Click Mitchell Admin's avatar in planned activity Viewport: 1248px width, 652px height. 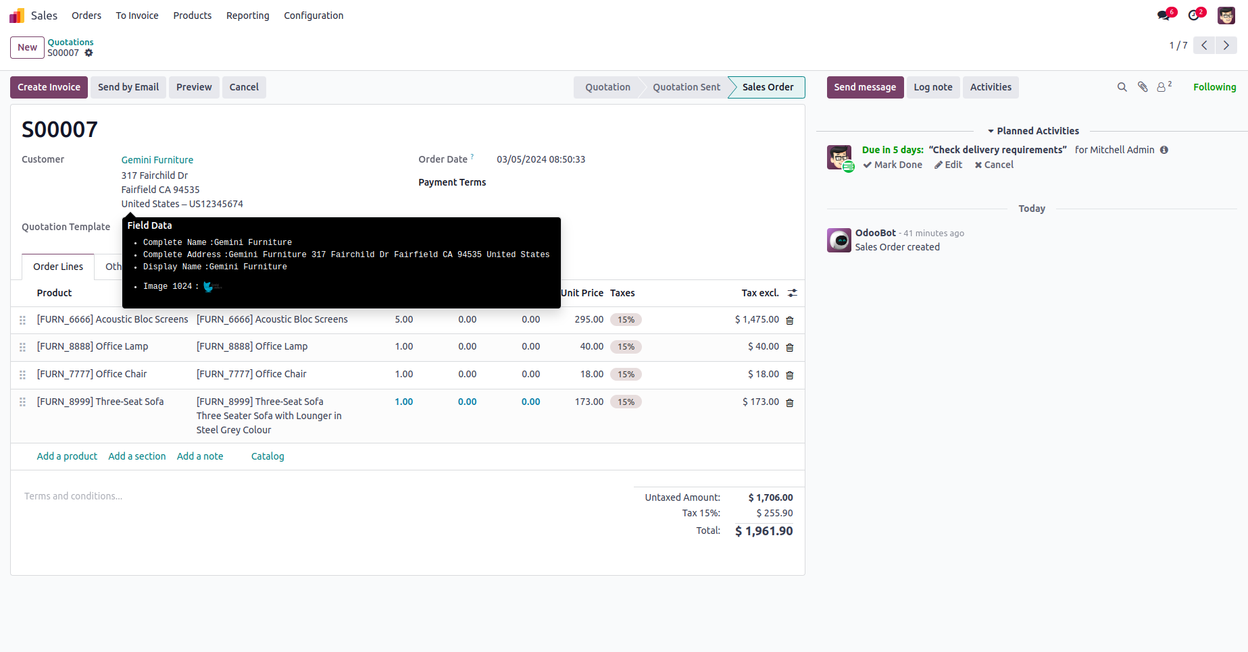click(839, 157)
